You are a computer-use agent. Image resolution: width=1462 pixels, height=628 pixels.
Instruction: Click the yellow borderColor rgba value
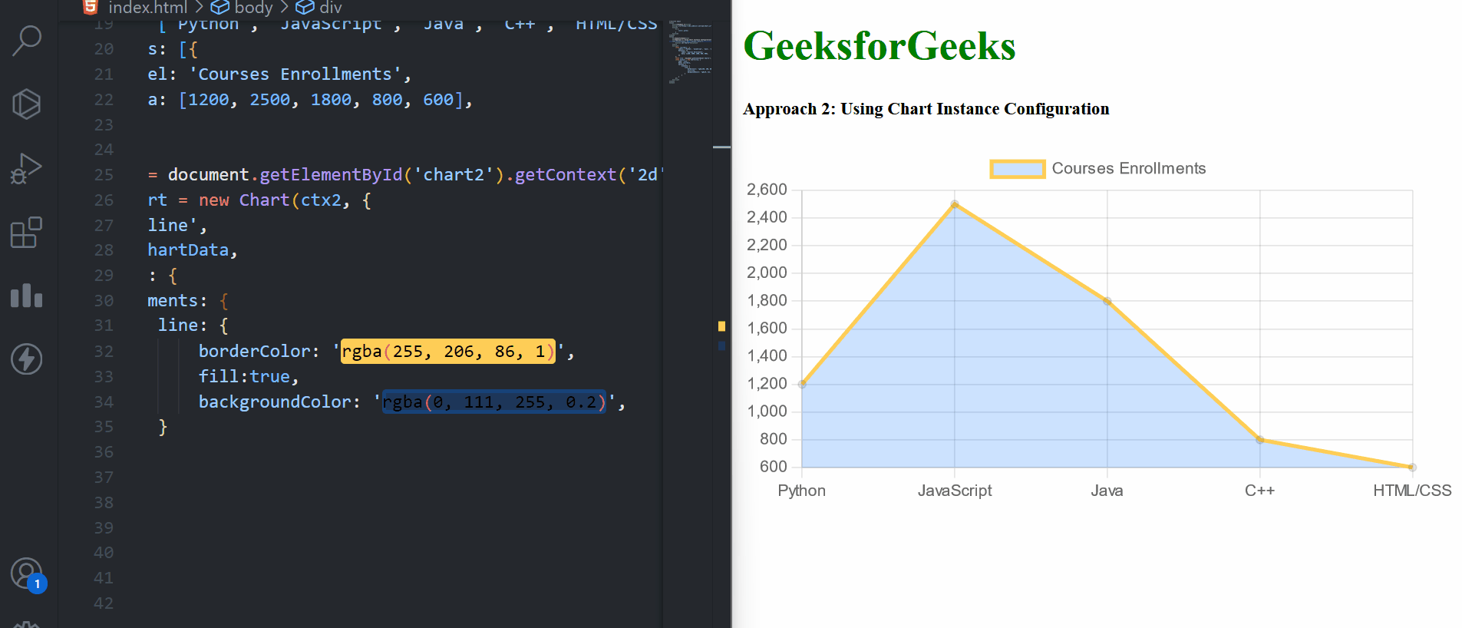tap(447, 352)
